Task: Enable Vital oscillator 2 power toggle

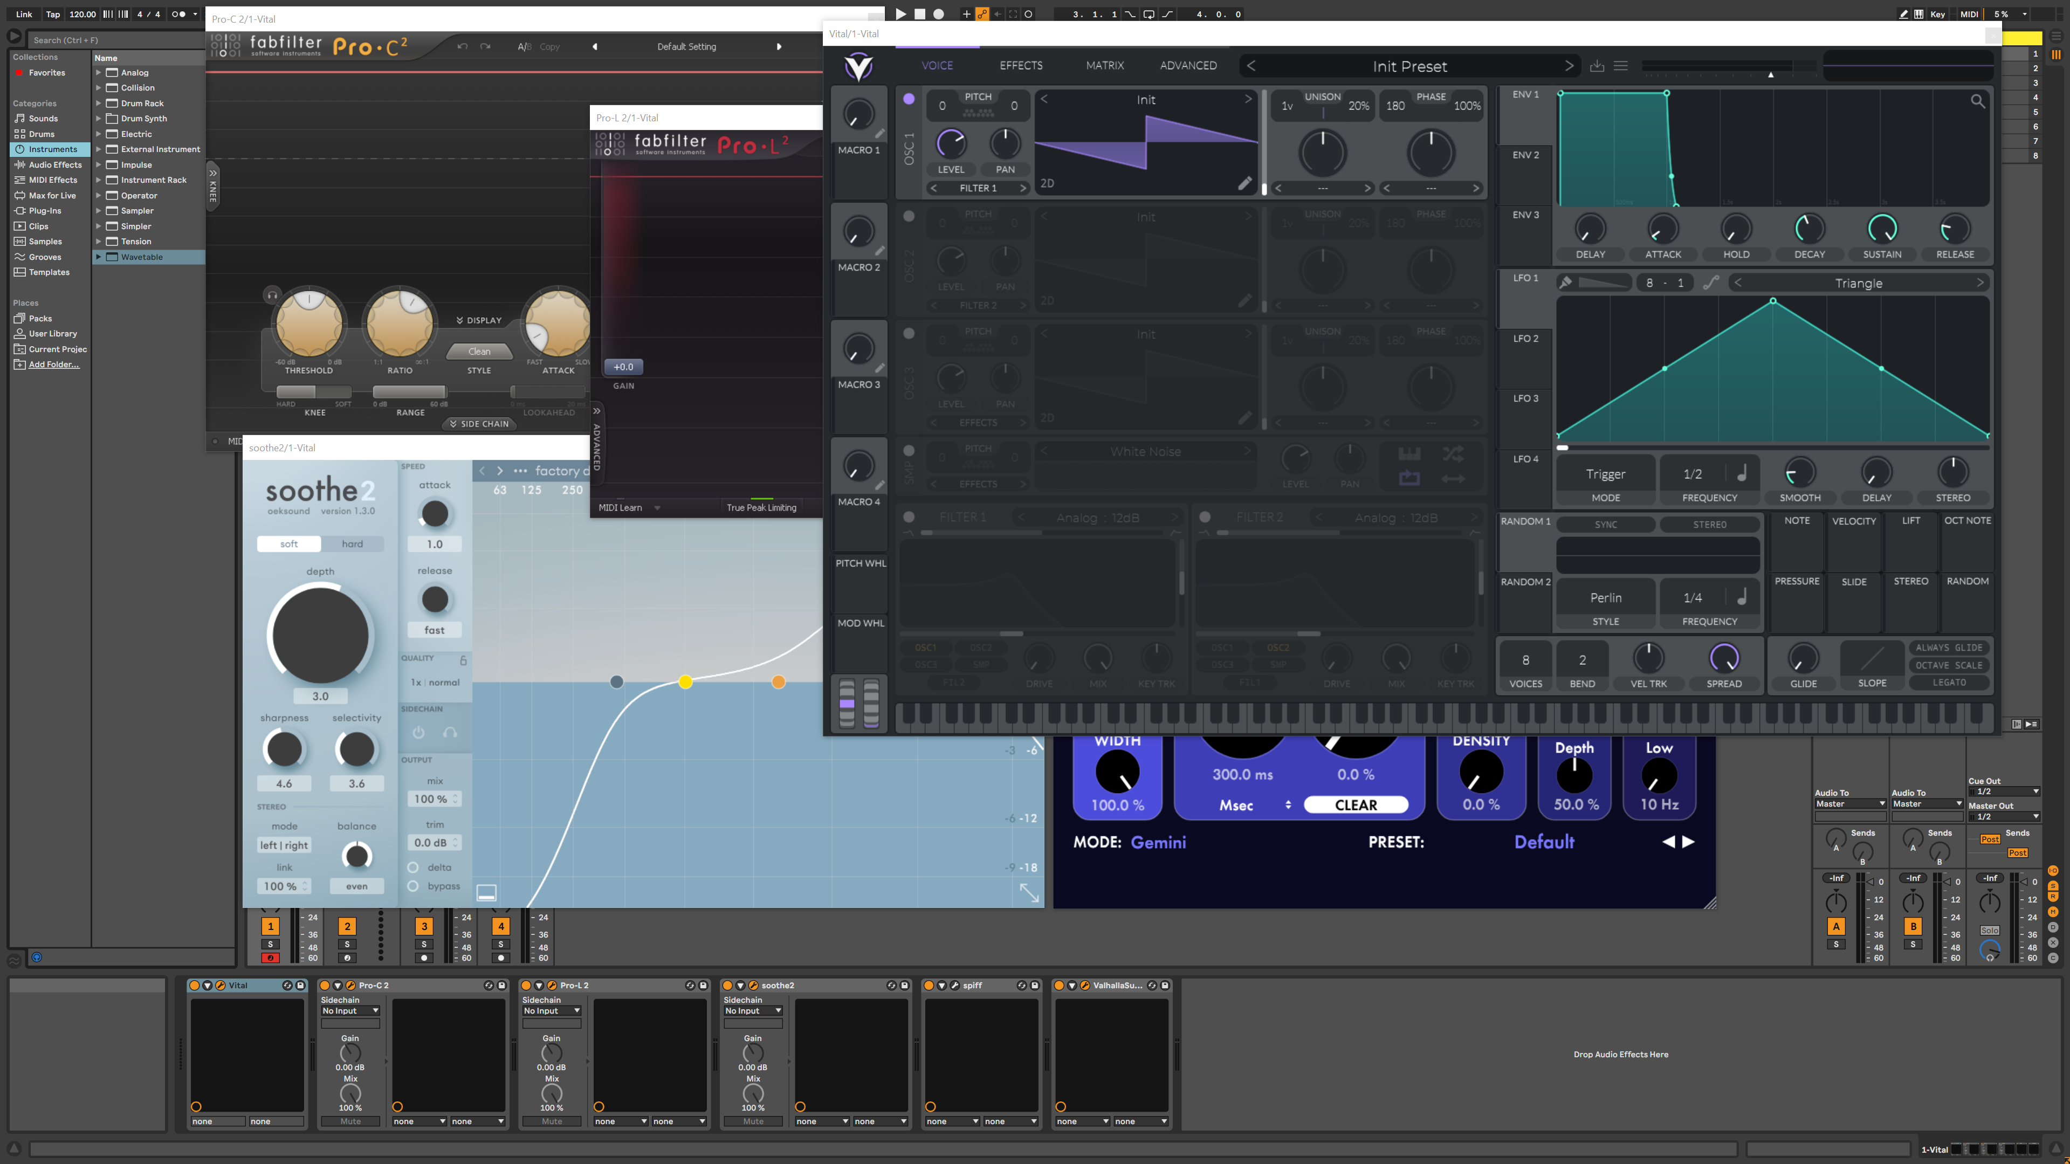Action: pyautogui.click(x=909, y=216)
